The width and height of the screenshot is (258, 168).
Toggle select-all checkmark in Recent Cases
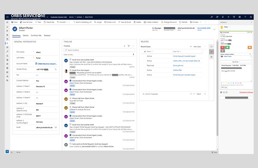(145, 51)
